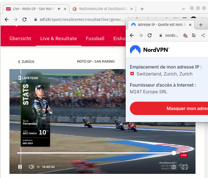Reload the srf.ch page
Screen dimensions: 208x178
[24, 19]
